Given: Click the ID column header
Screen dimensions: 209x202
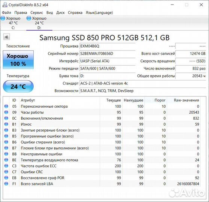Looking at the screenshot, I should [14, 100].
